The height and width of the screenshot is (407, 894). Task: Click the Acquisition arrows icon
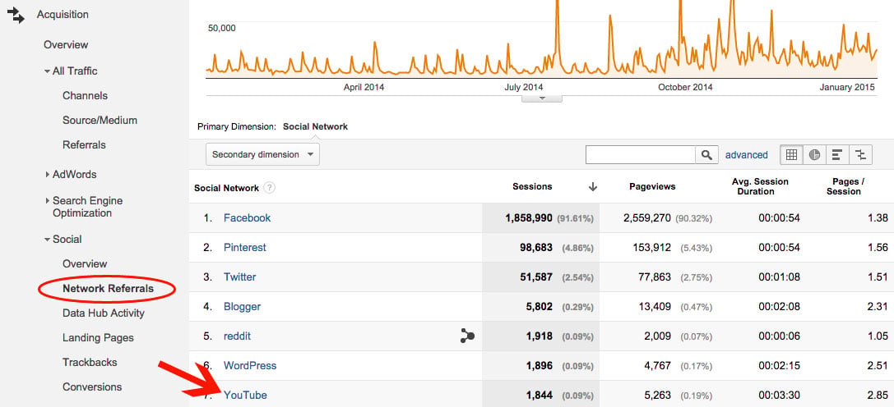coord(16,15)
